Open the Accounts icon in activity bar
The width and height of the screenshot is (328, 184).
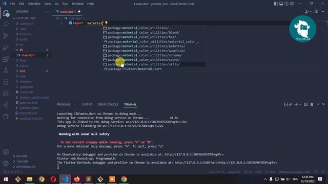click(6, 152)
